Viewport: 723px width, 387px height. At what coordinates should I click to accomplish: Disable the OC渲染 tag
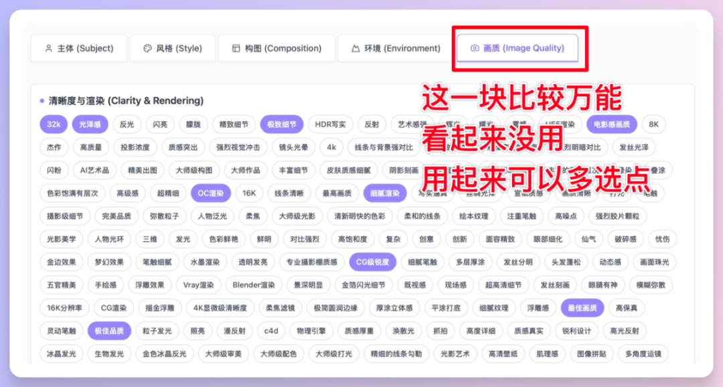pos(211,193)
